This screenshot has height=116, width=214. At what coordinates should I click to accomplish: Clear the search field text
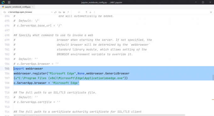(52, 12)
